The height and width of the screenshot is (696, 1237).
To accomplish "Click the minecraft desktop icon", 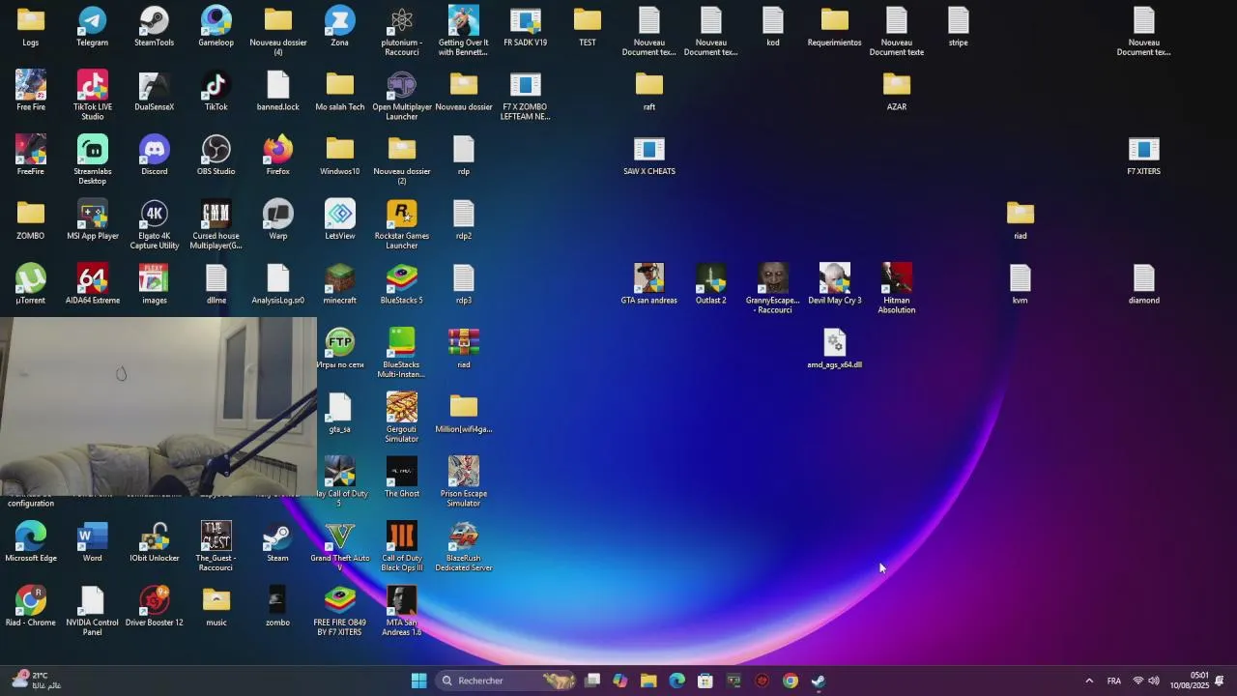I will (x=340, y=284).
